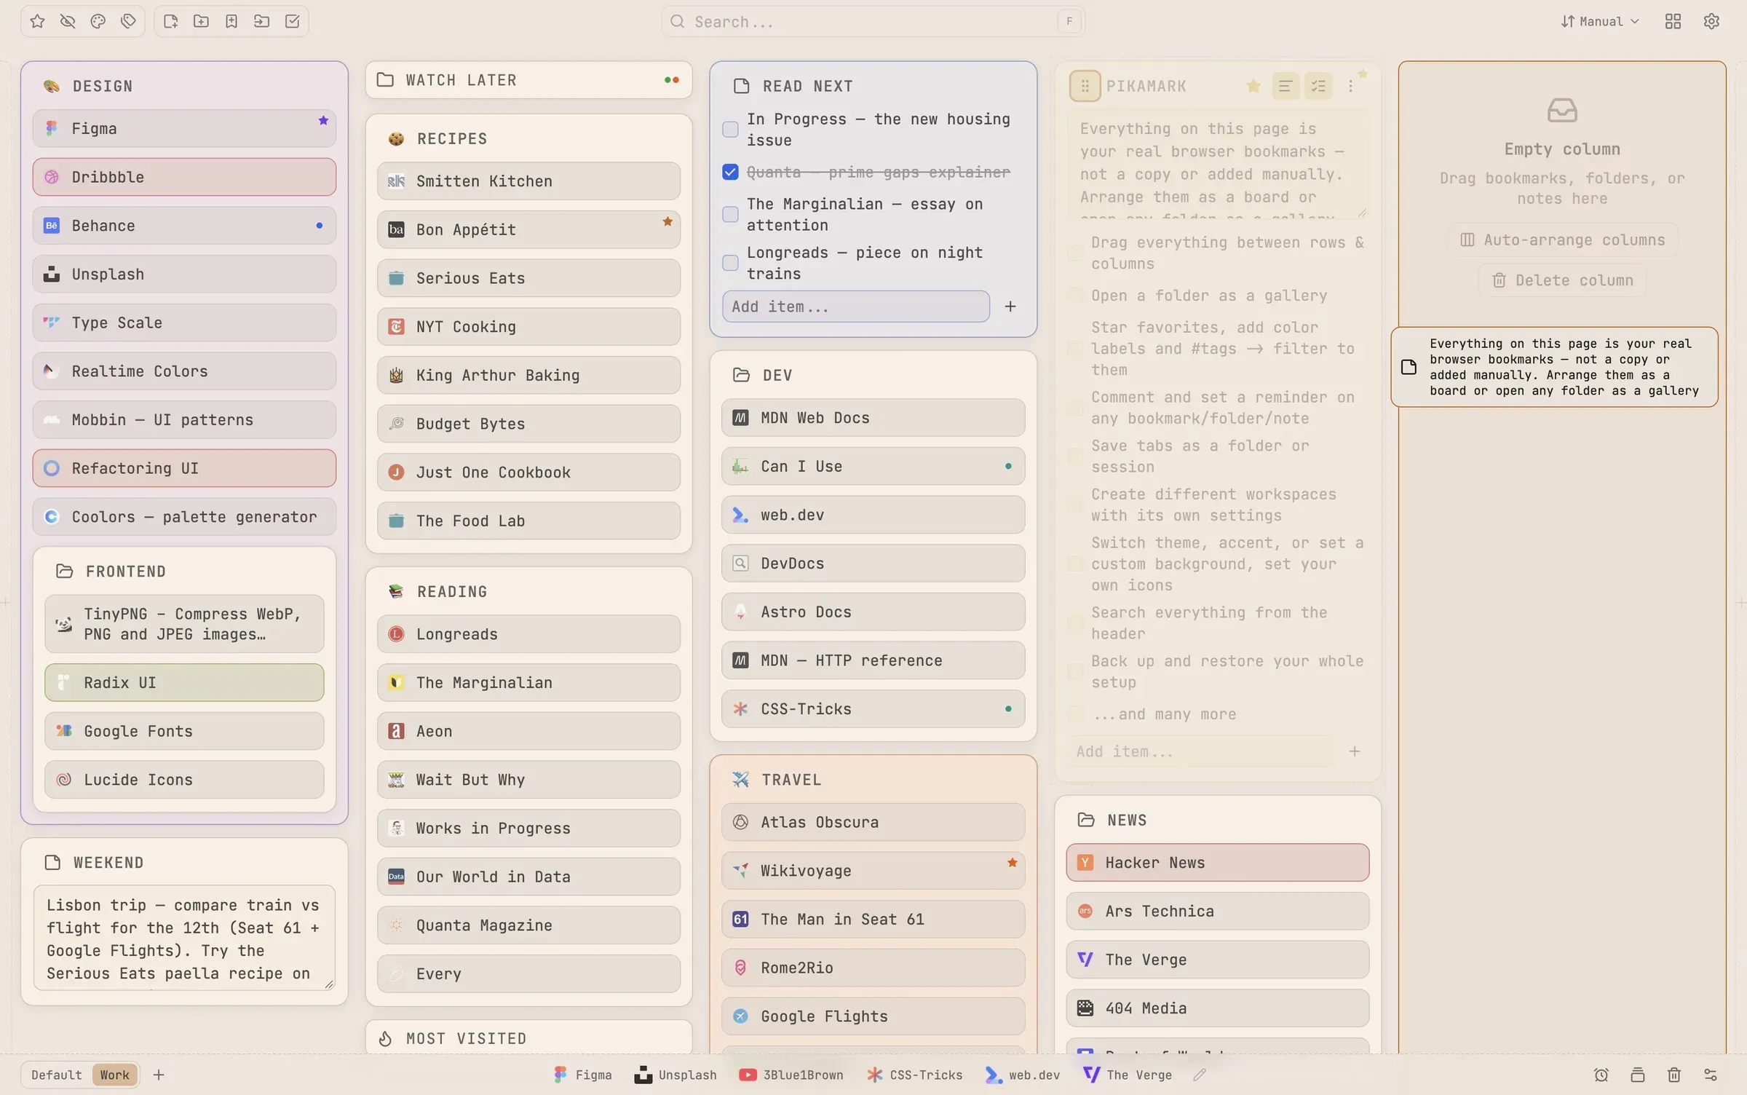Screen dimensions: 1747x1095
Task: Open the color palette filter icon
Action: coord(98,21)
